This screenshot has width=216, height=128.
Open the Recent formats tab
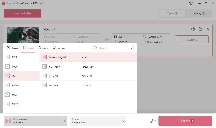click(12, 48)
